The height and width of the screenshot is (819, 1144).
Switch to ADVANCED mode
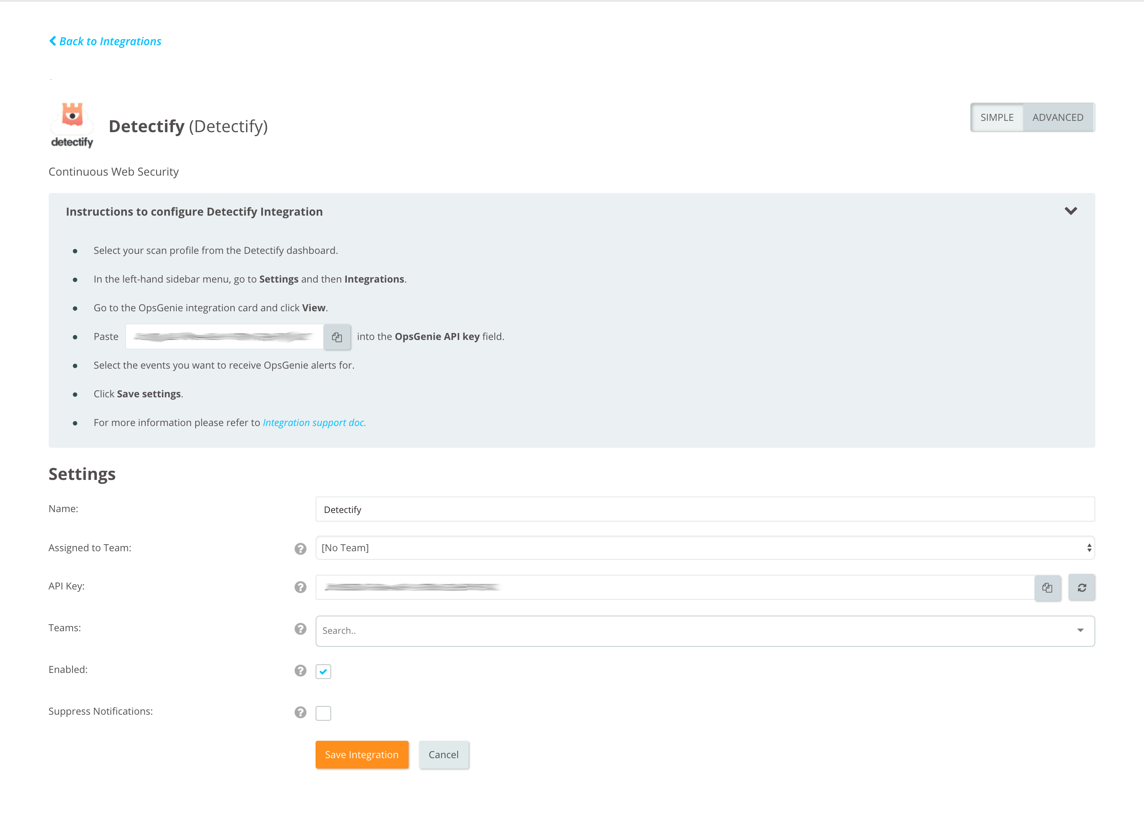click(1057, 117)
